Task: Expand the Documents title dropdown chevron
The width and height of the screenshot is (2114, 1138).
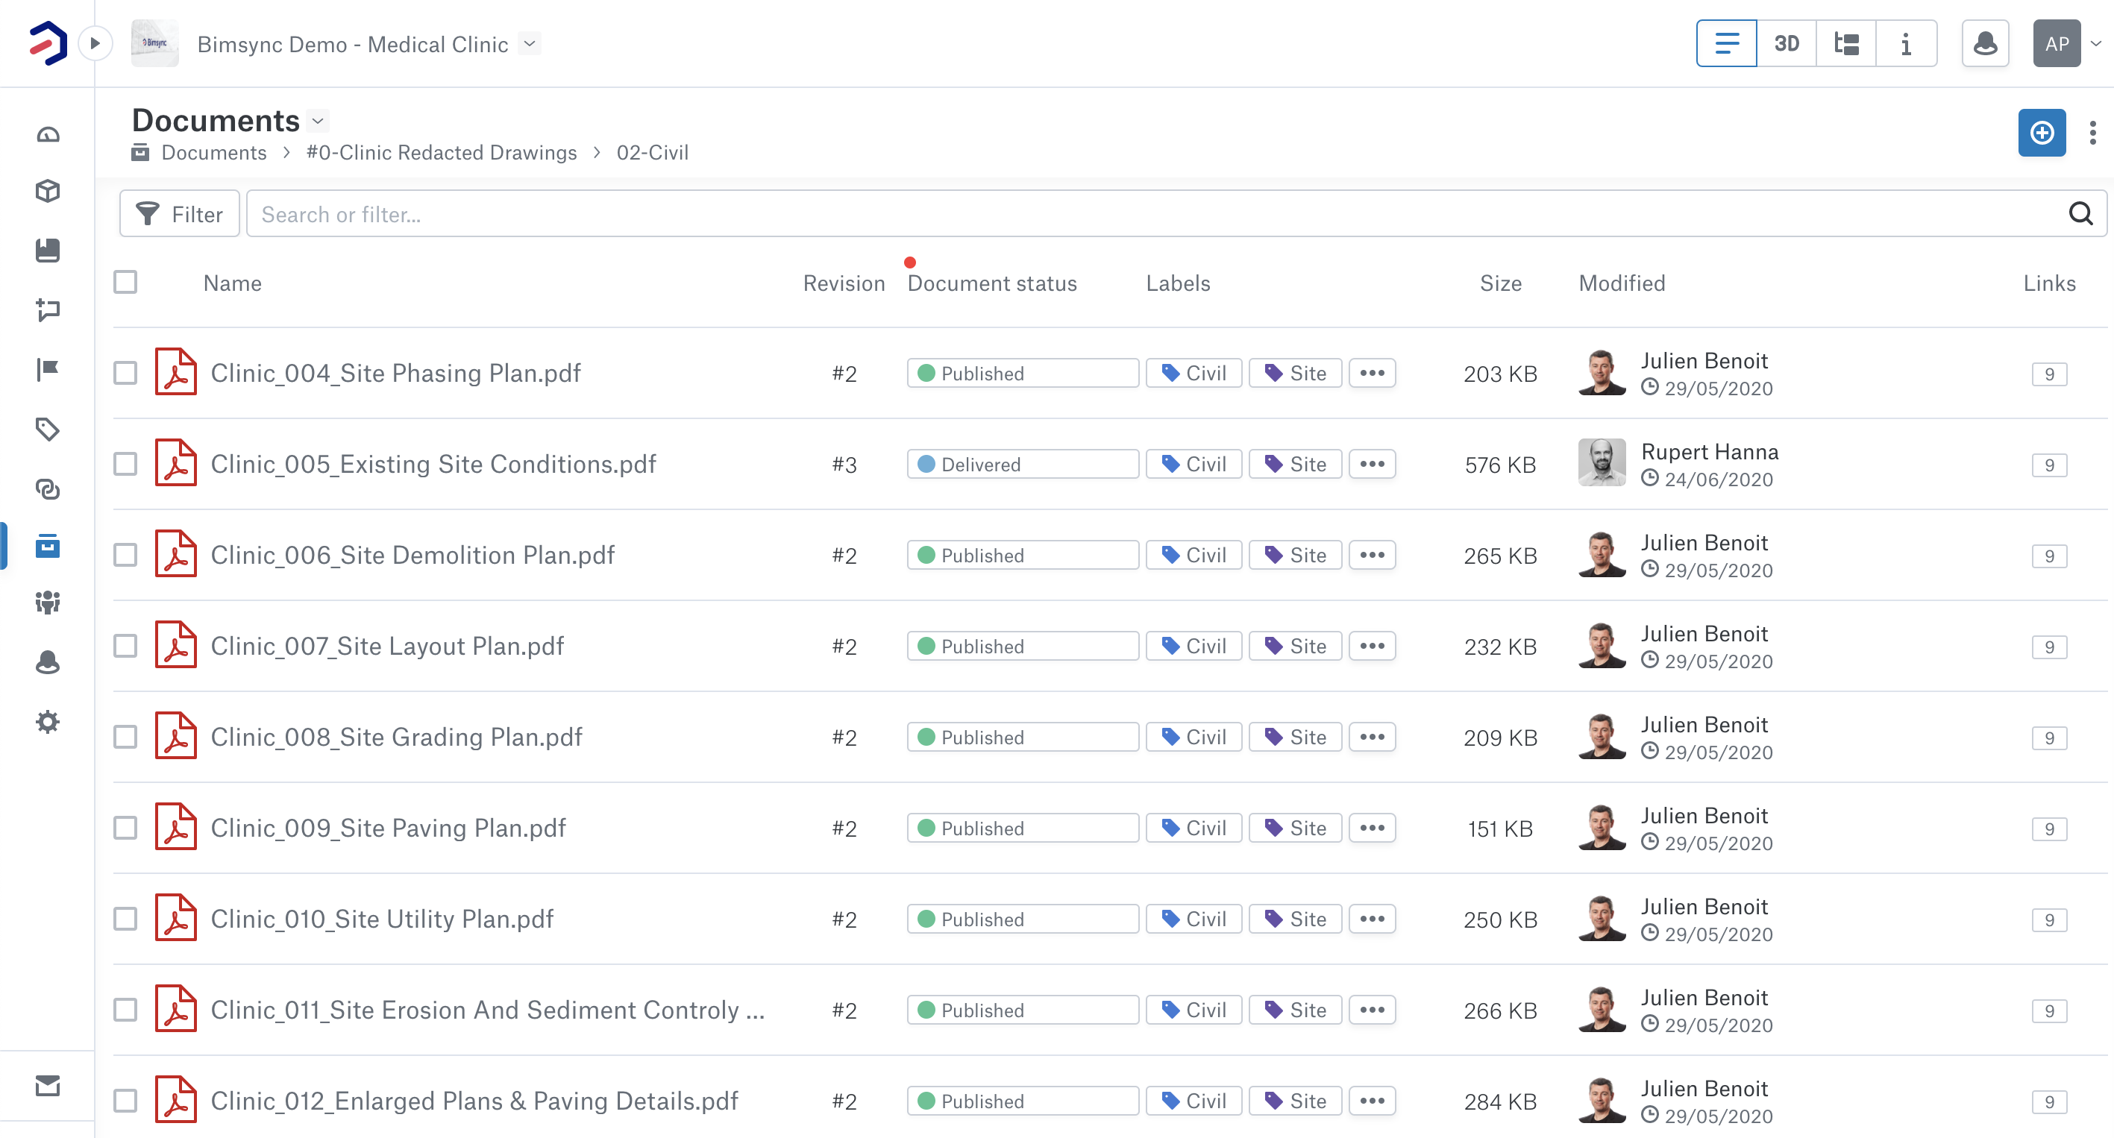Action: [x=319, y=122]
